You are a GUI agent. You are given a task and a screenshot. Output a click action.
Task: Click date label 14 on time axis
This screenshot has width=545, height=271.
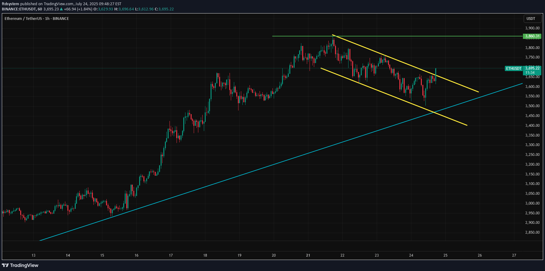pyautogui.click(x=68, y=255)
